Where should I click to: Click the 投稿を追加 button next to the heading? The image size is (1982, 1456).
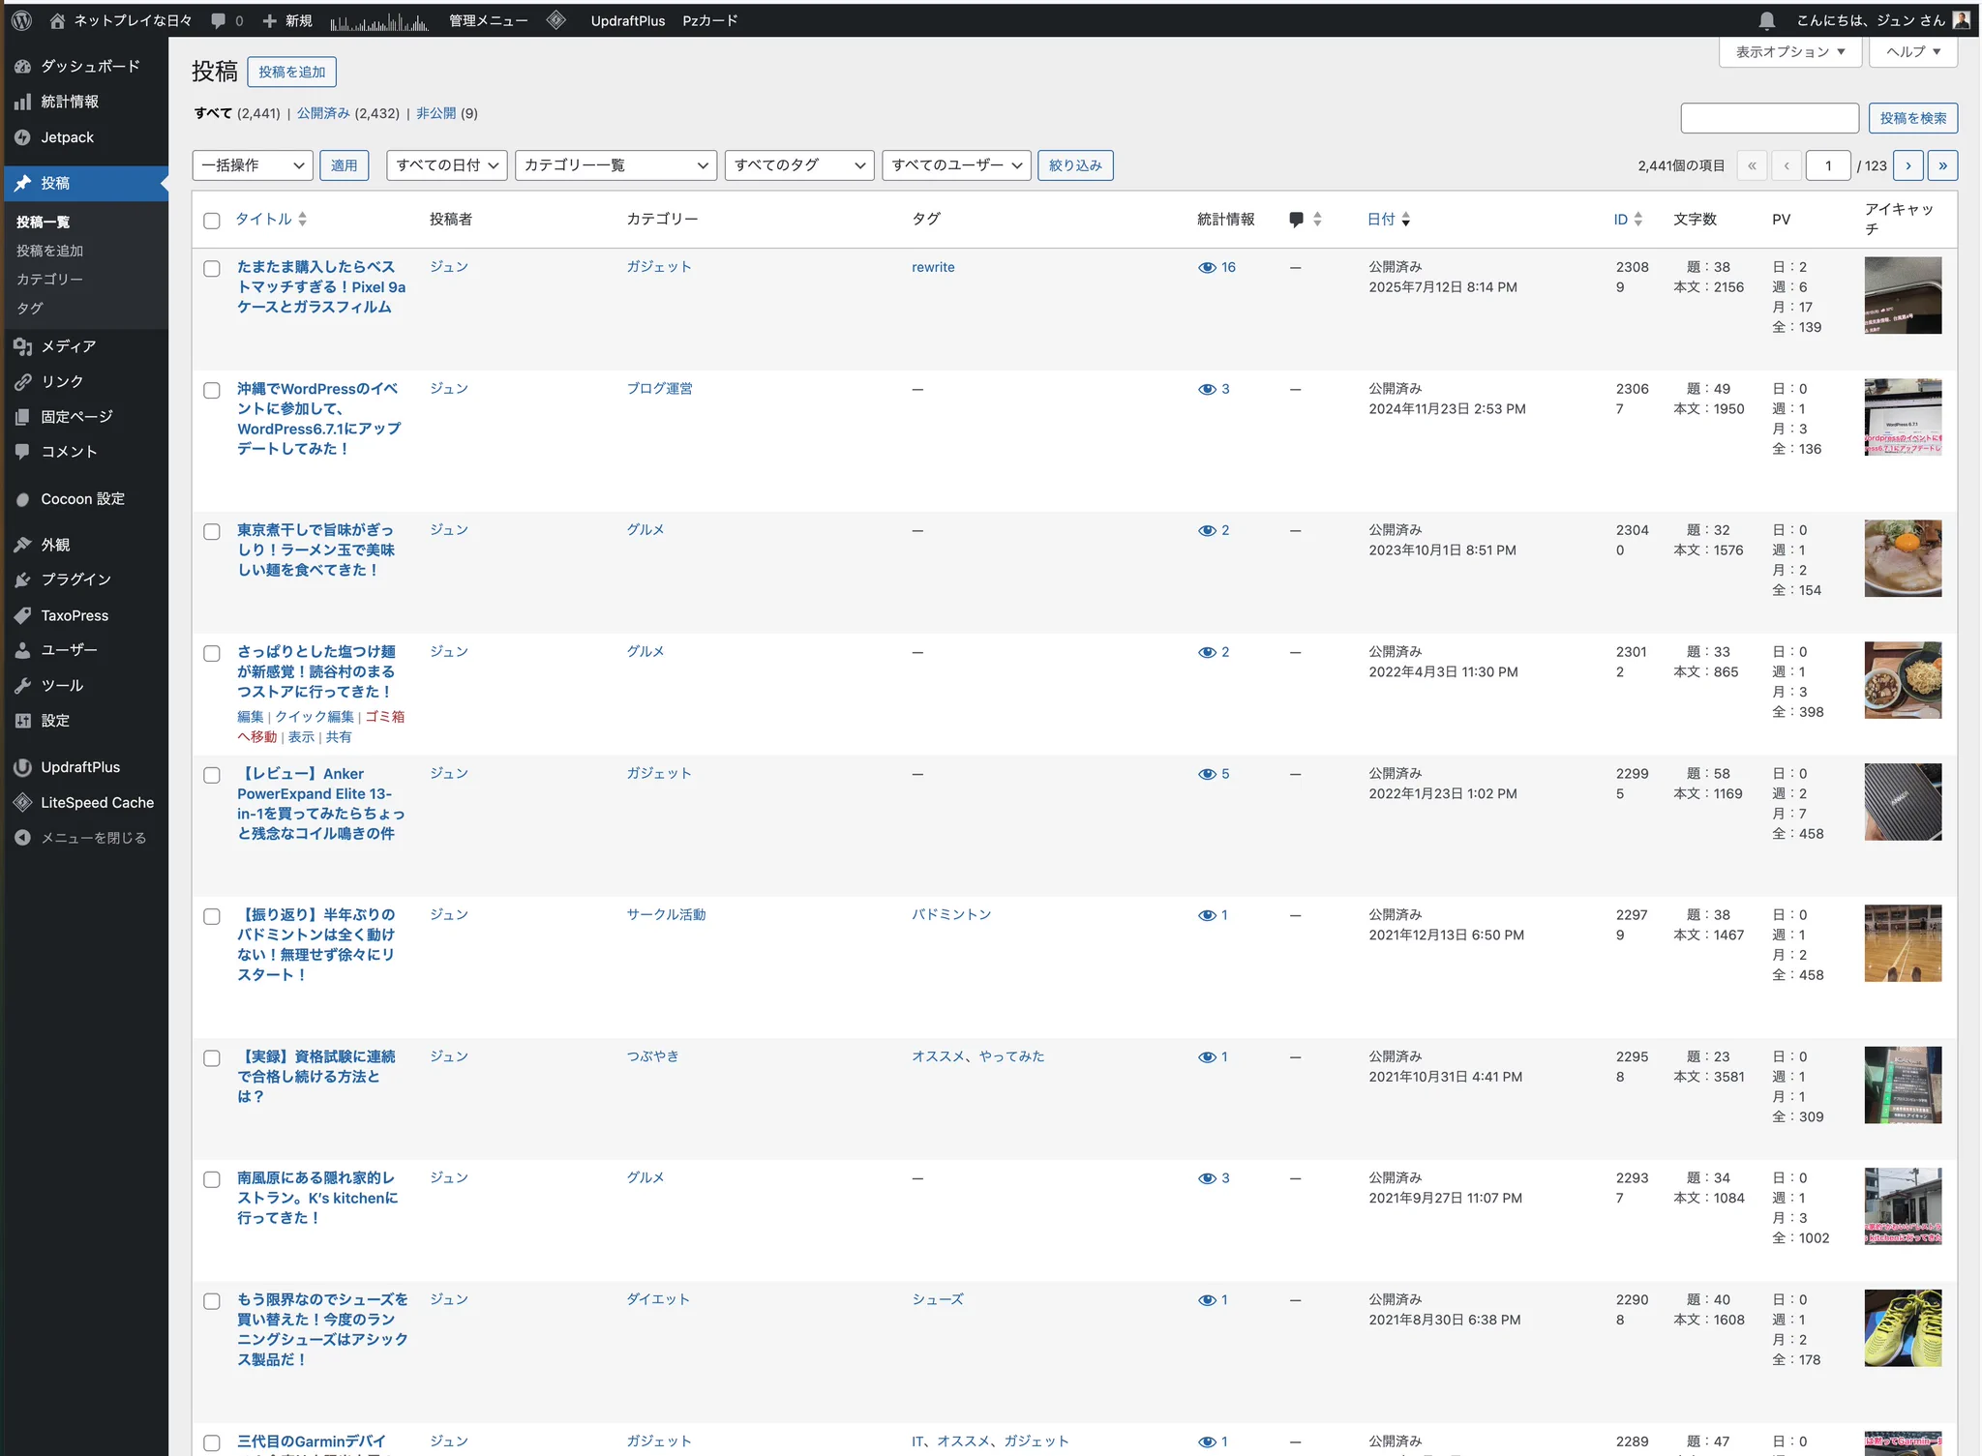[x=291, y=73]
